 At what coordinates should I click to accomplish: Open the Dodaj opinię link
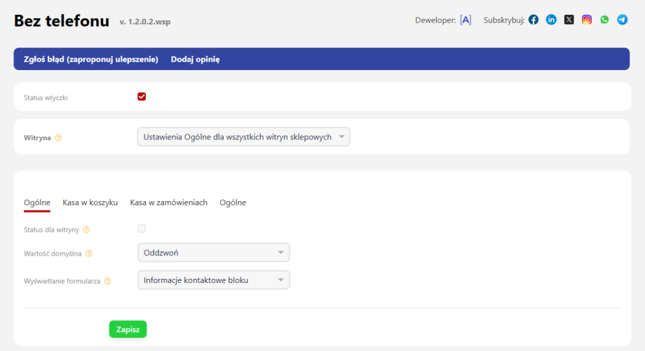point(195,60)
